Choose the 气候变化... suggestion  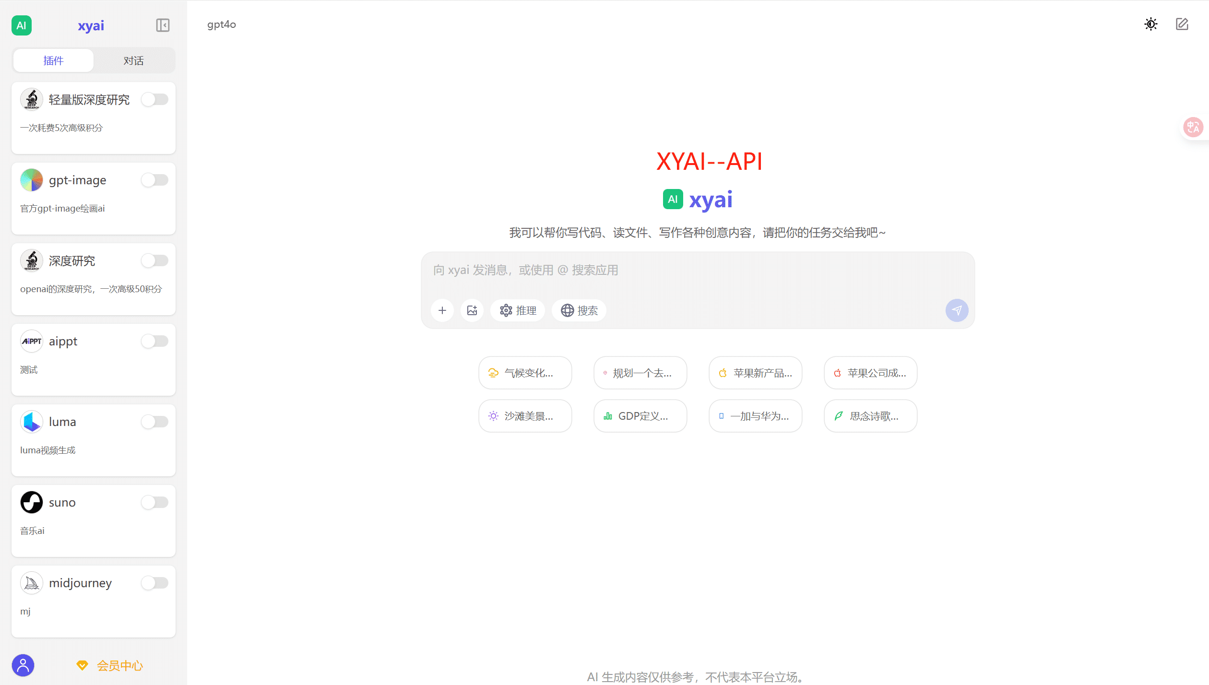(525, 373)
